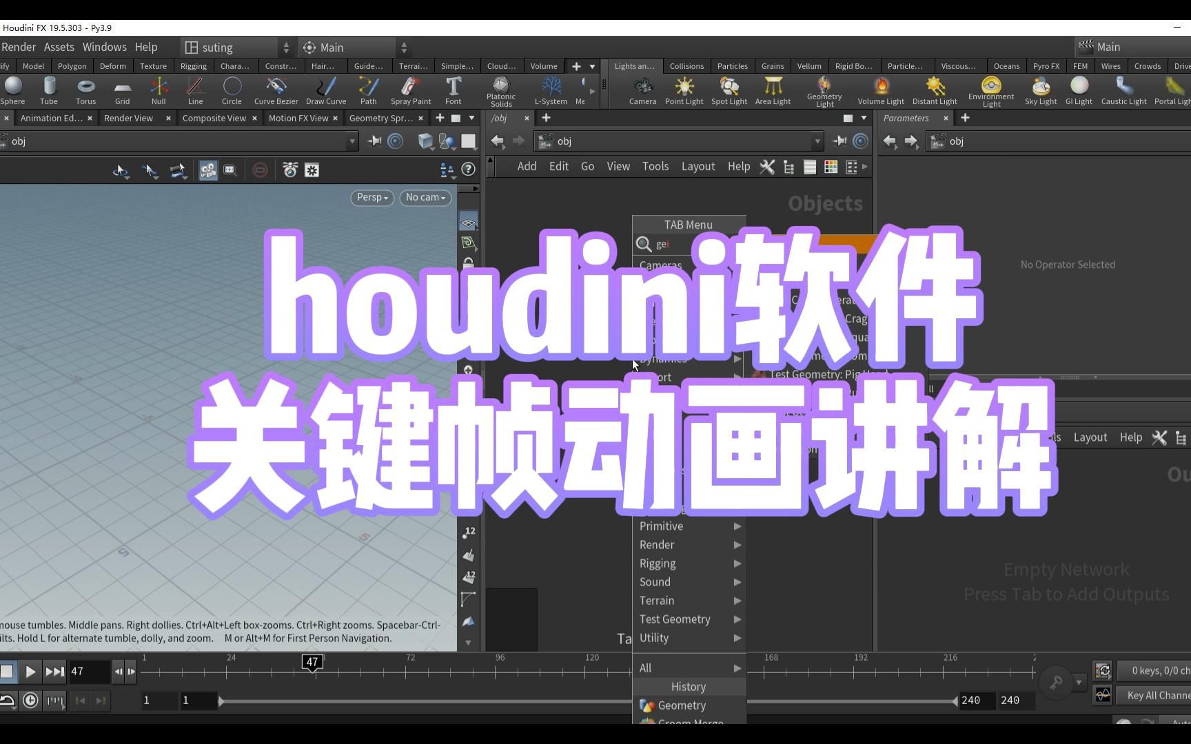Image resolution: width=1191 pixels, height=744 pixels.
Task: Toggle pin in network editor path bar
Action: click(x=839, y=141)
